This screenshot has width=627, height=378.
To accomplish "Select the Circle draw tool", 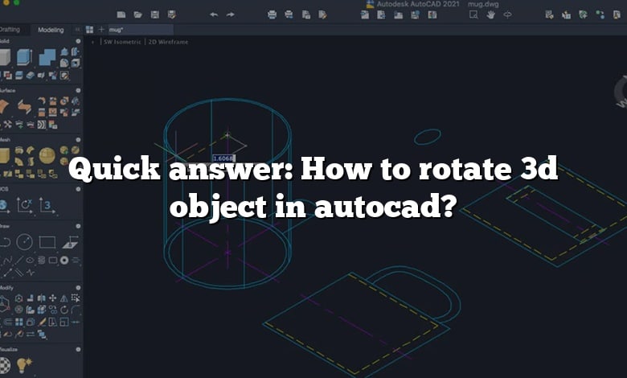I will click(24, 241).
